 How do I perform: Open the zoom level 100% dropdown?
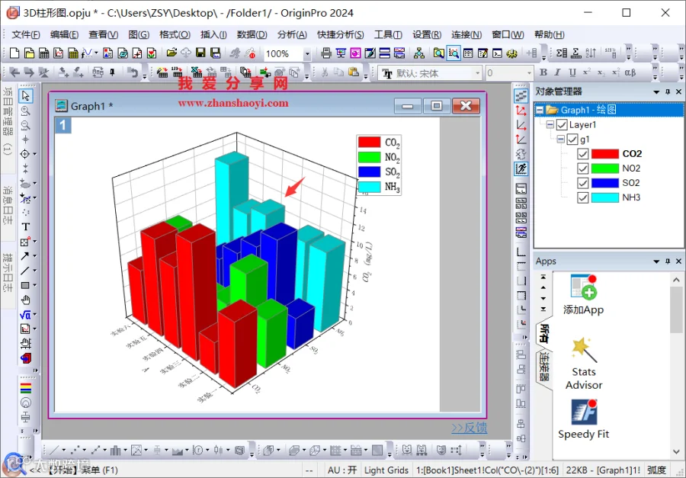coord(307,54)
